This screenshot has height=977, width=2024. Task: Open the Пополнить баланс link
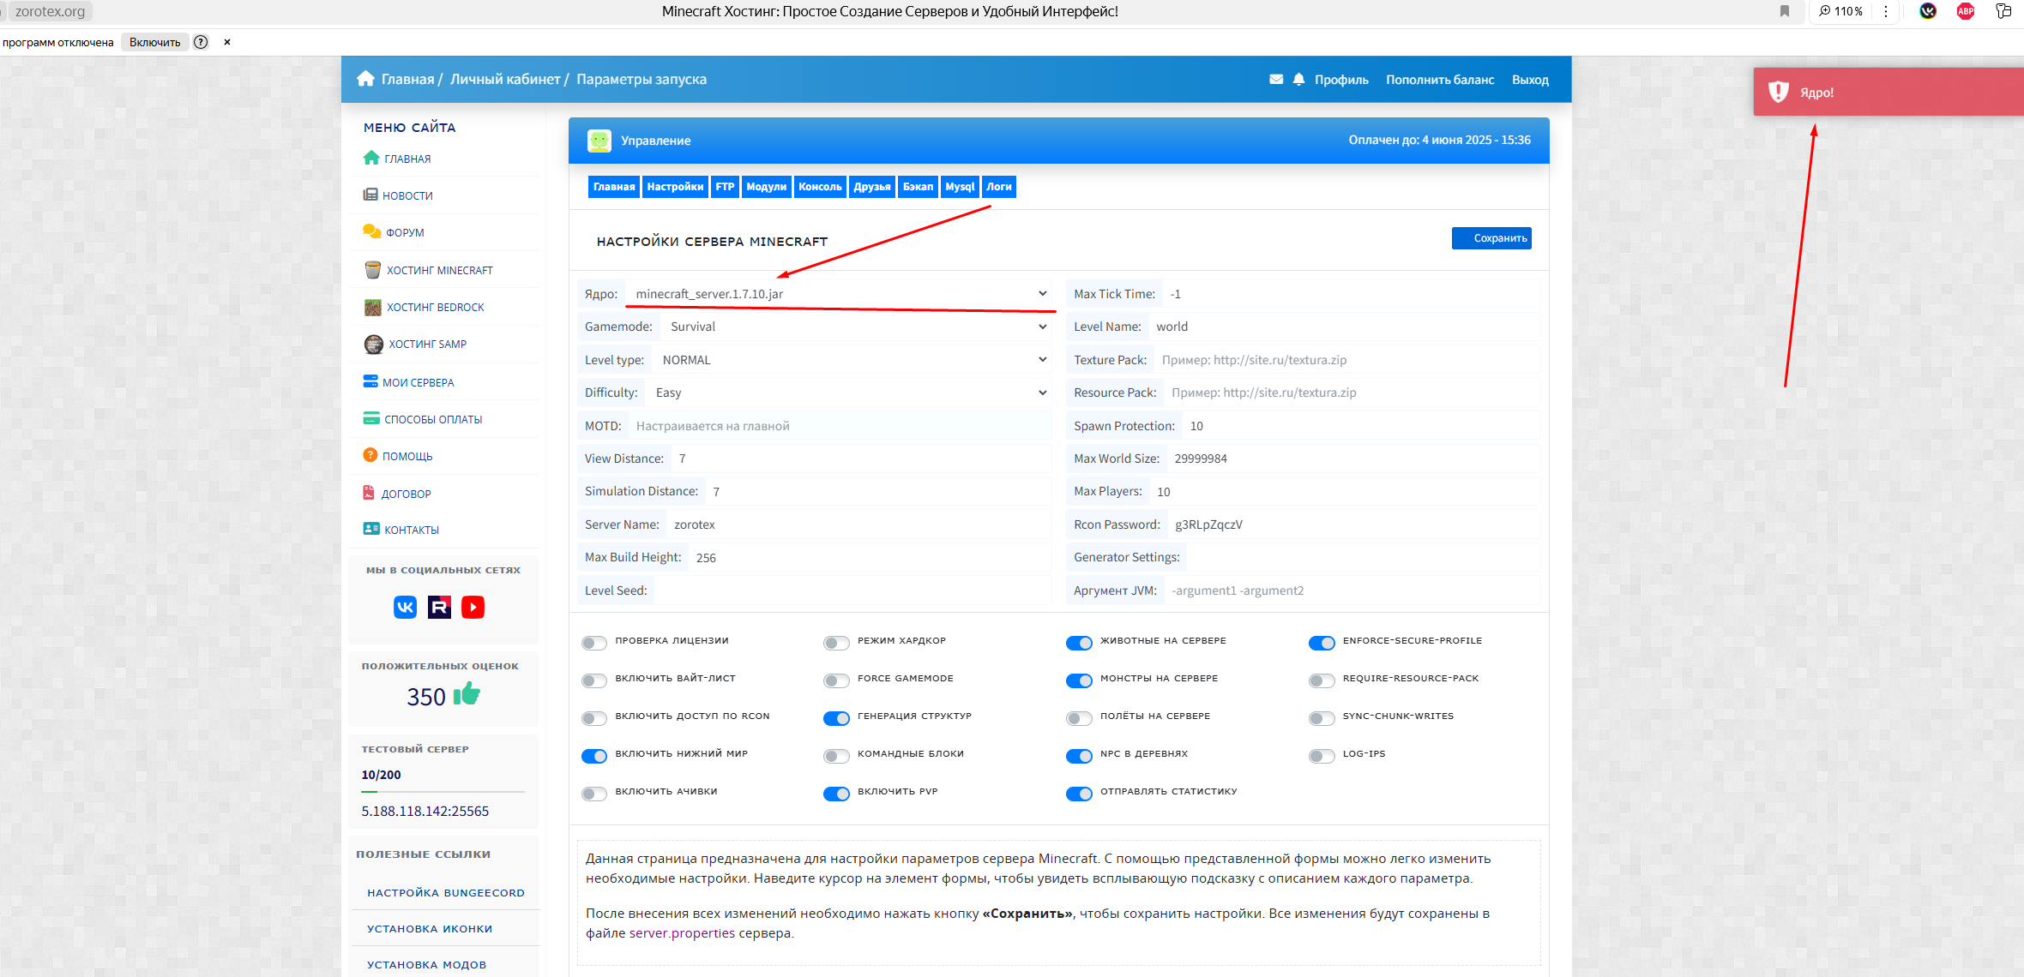pyautogui.click(x=1440, y=80)
